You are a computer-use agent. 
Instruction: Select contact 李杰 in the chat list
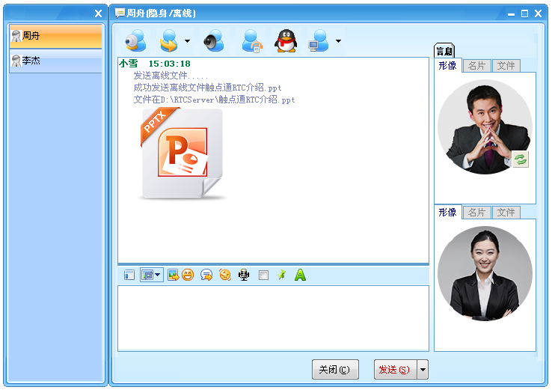pyautogui.click(x=55, y=61)
